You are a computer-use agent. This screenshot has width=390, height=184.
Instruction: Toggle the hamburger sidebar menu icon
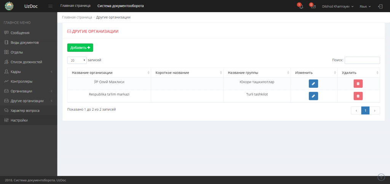tap(51, 6)
